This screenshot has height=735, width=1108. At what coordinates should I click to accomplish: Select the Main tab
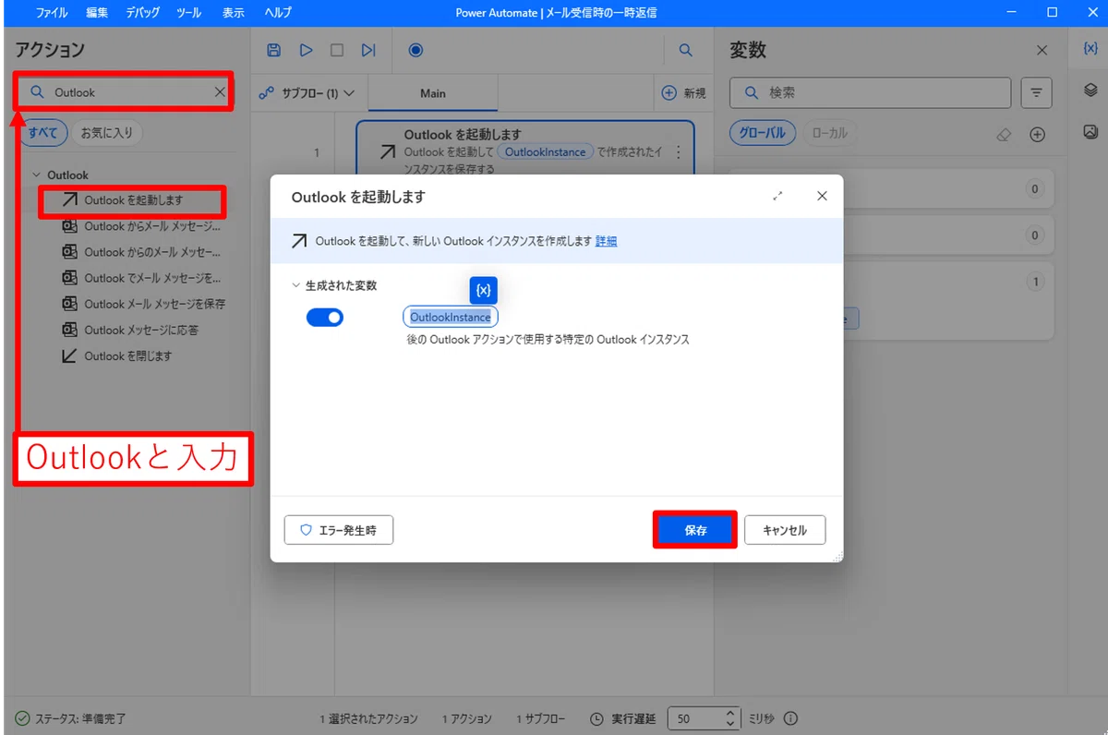coord(433,93)
